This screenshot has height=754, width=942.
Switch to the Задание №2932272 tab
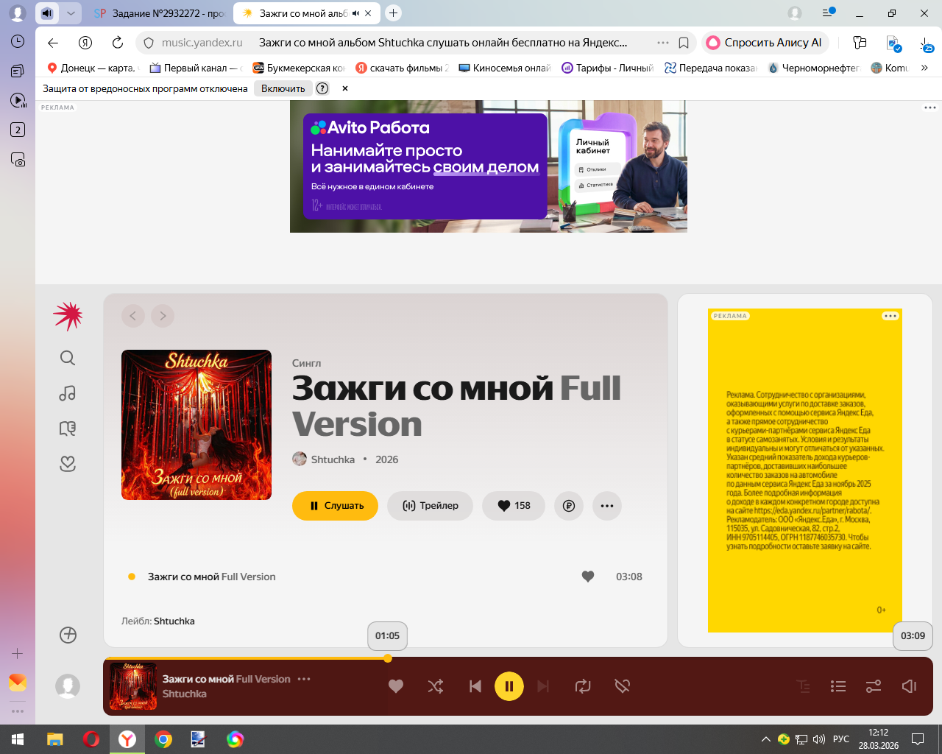(x=159, y=13)
